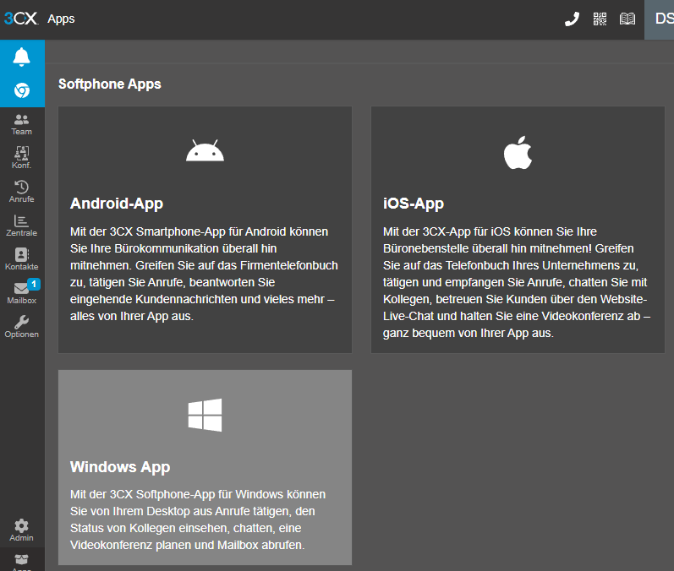Click the Apple logo icon
This screenshot has width=674, height=571.
[518, 152]
